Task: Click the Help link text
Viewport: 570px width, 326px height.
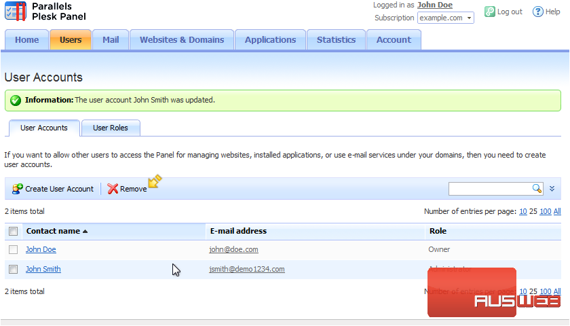Action: click(x=552, y=12)
